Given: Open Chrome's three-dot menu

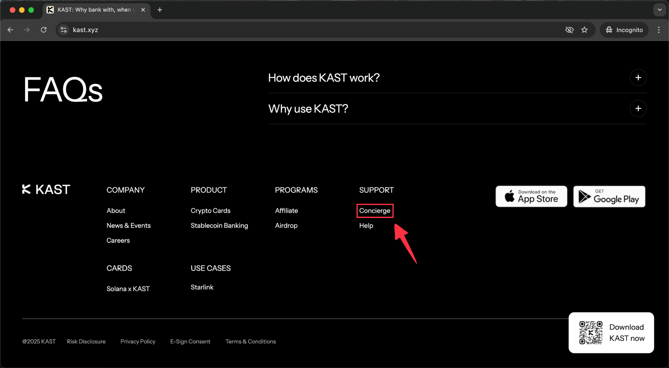Looking at the screenshot, I should pyautogui.click(x=659, y=30).
